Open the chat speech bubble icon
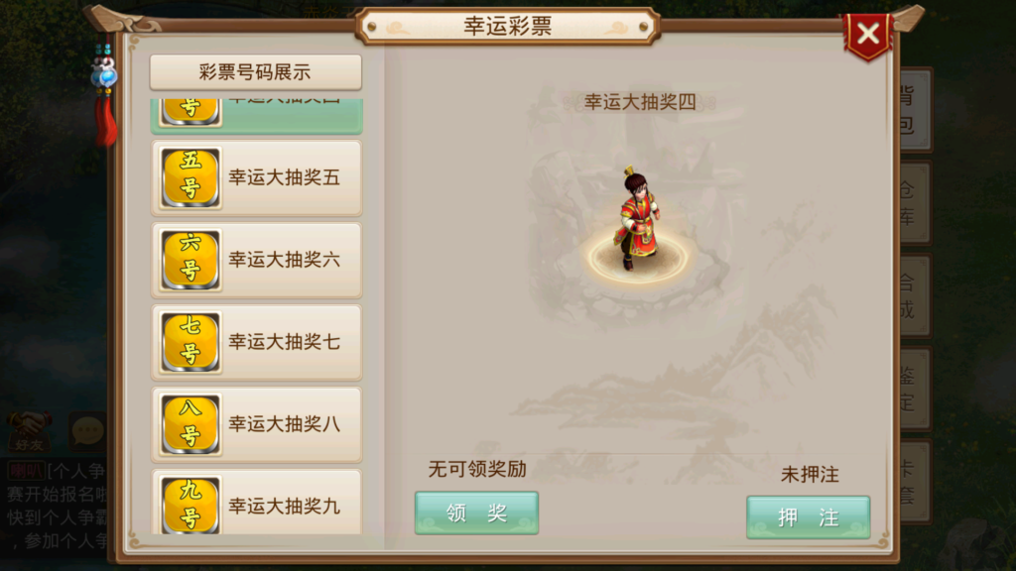The image size is (1016, 571). [x=87, y=431]
